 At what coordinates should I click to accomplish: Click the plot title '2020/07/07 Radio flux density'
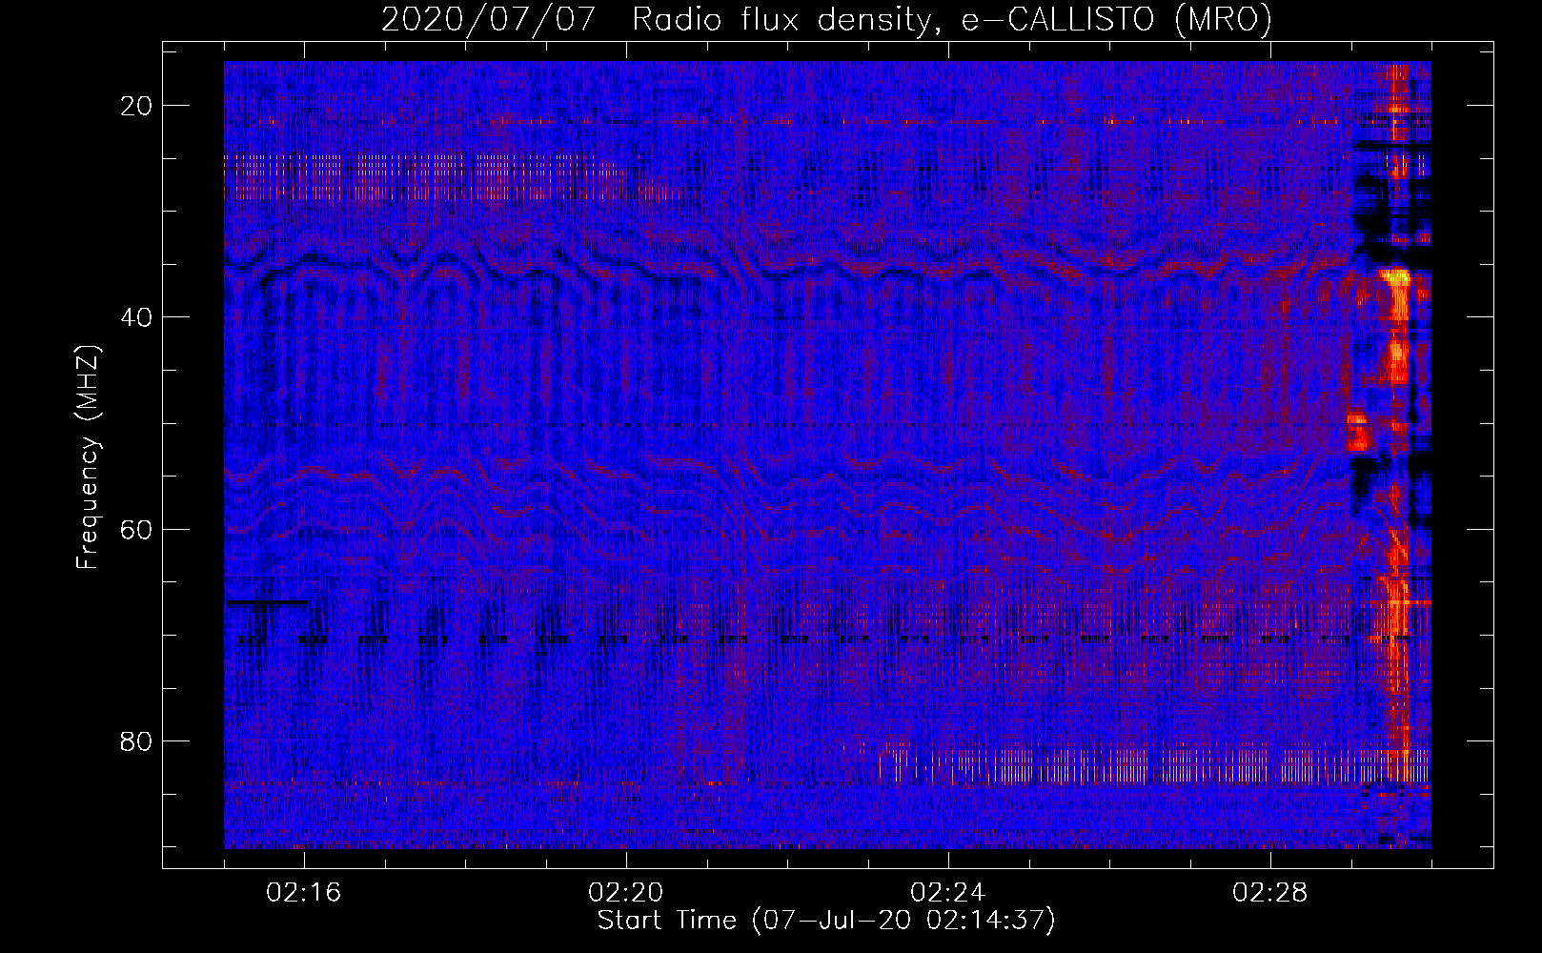coord(826,19)
